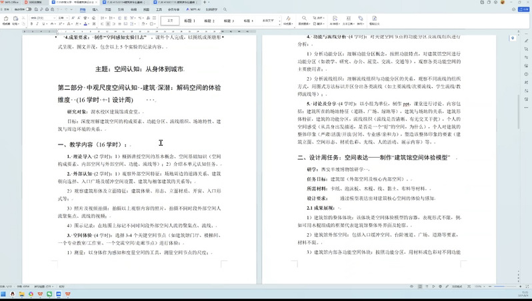Click the center align paragraph icon

click(x=107, y=24)
